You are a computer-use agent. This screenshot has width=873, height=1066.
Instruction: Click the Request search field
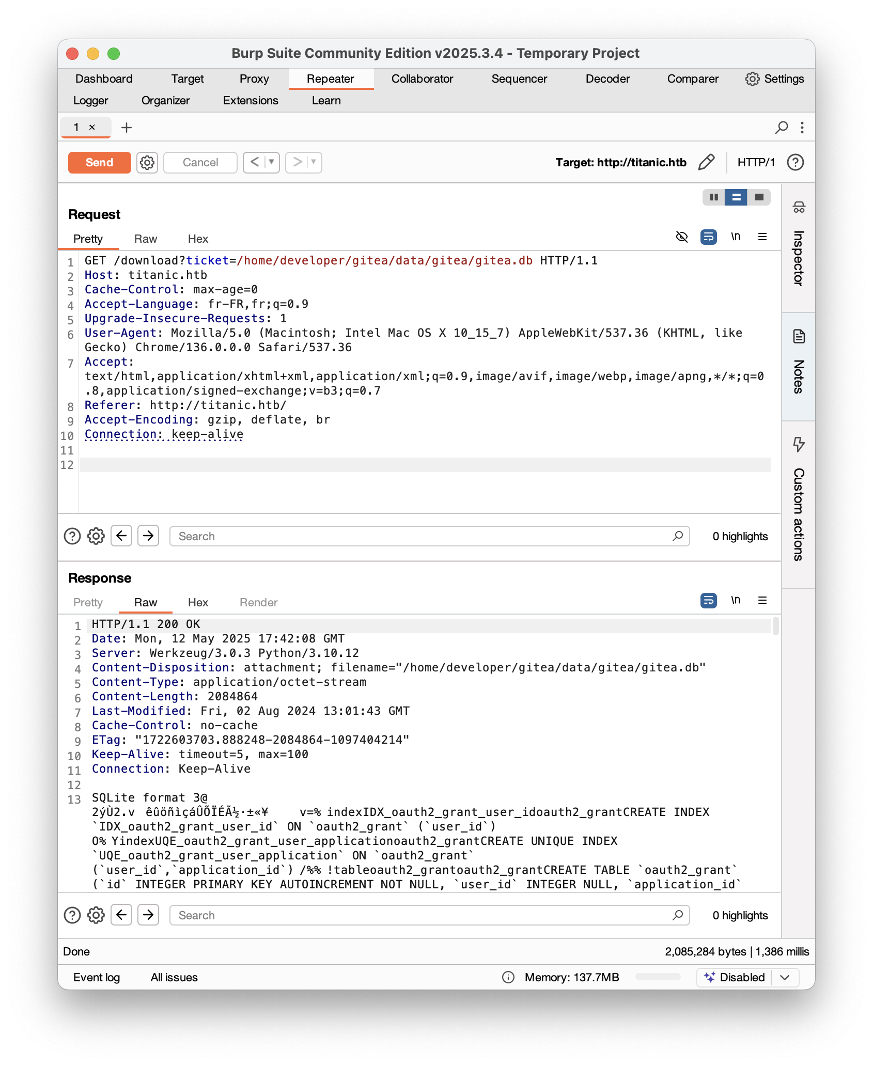click(430, 537)
